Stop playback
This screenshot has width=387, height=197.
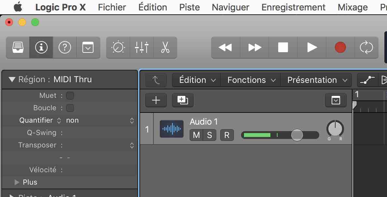pyautogui.click(x=283, y=48)
